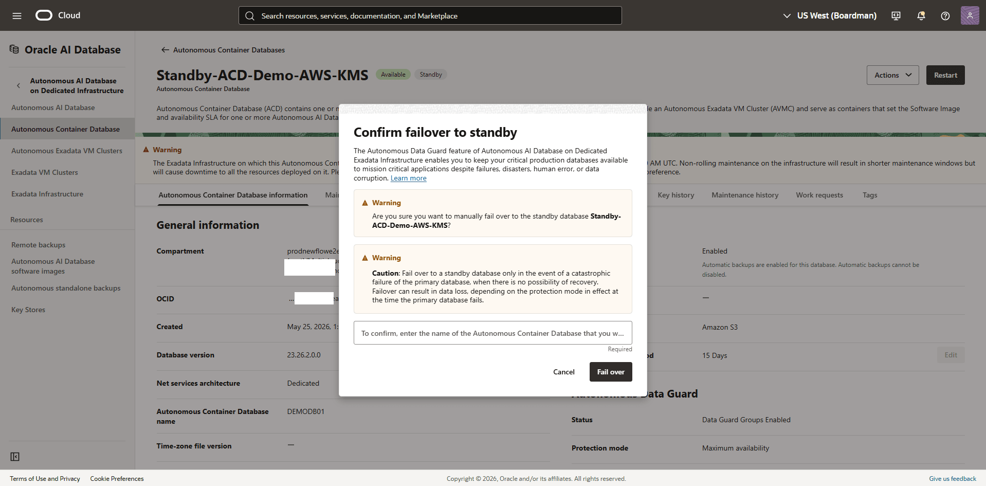
Task: Click Give us feedback link
Action: (x=953, y=479)
